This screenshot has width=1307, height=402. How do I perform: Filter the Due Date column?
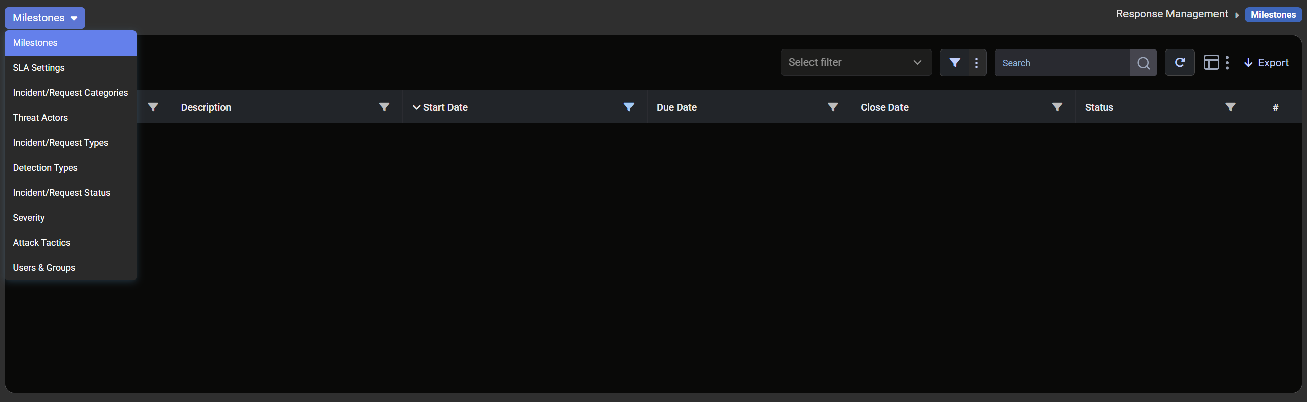[x=833, y=107]
